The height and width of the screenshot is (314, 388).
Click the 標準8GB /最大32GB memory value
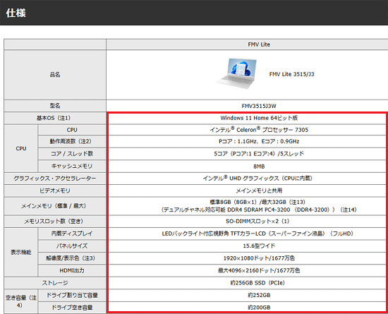[x=259, y=206]
